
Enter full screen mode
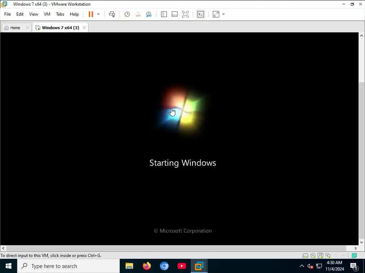(185, 14)
